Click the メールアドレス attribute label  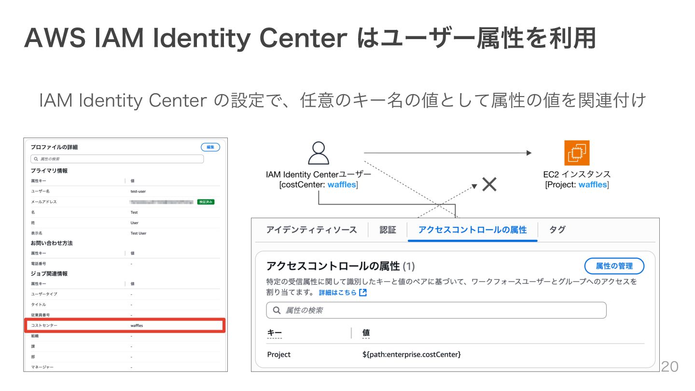(x=44, y=202)
